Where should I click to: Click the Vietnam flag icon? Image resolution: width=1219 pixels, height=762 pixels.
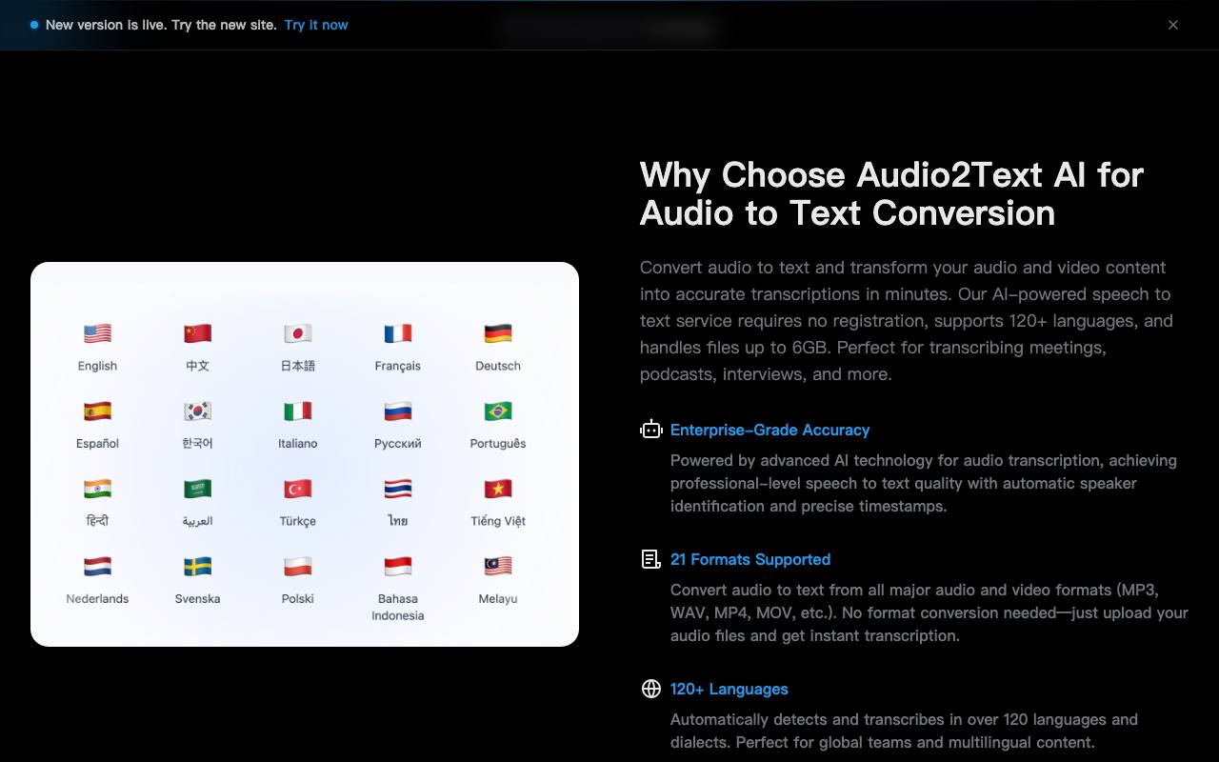click(498, 489)
